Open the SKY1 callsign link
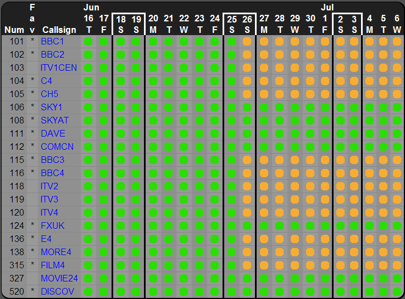The width and height of the screenshot is (405, 299). 52,107
